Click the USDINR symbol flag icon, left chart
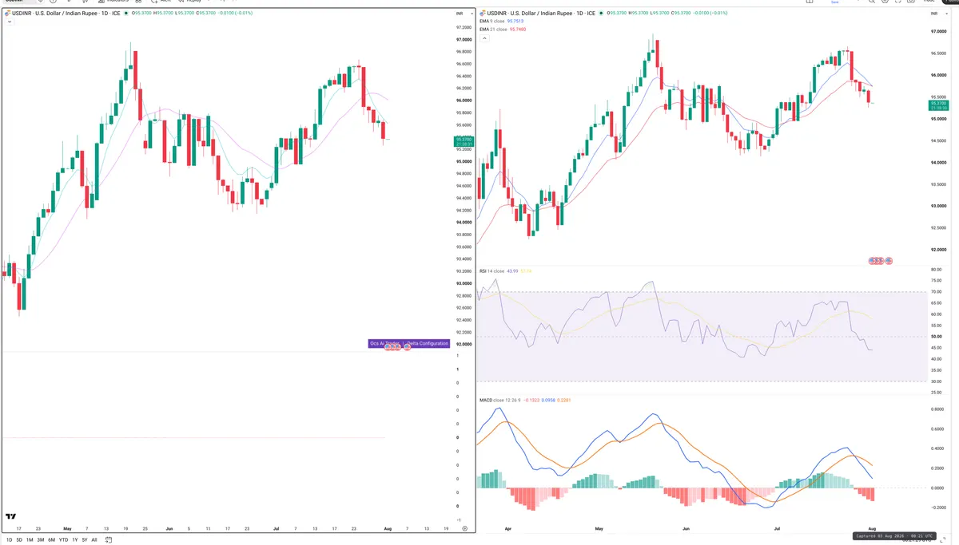 coord(6,14)
